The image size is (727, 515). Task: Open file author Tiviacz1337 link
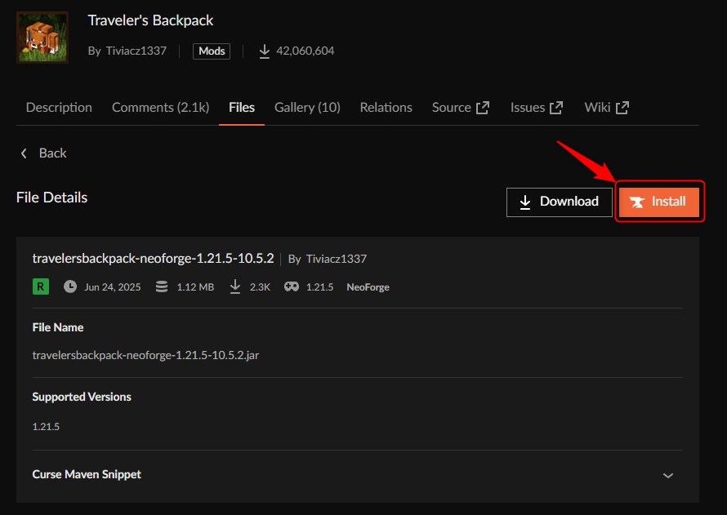337,259
